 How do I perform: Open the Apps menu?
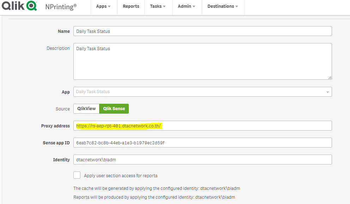[103, 6]
